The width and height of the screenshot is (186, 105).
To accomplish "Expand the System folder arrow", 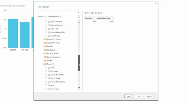I will point(43,60).
